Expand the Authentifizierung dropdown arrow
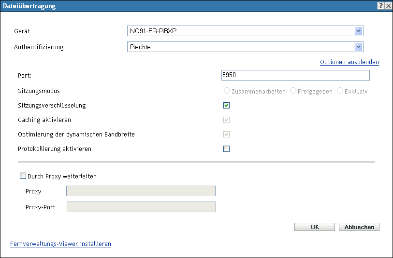393x258 pixels. click(358, 47)
